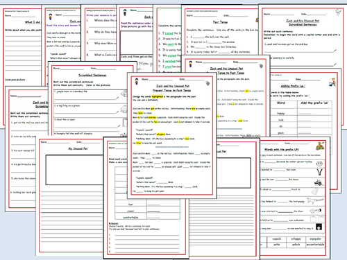347x260 pixels.
Task: Click the word 'unpopular' in the word box
Action: (315, 239)
